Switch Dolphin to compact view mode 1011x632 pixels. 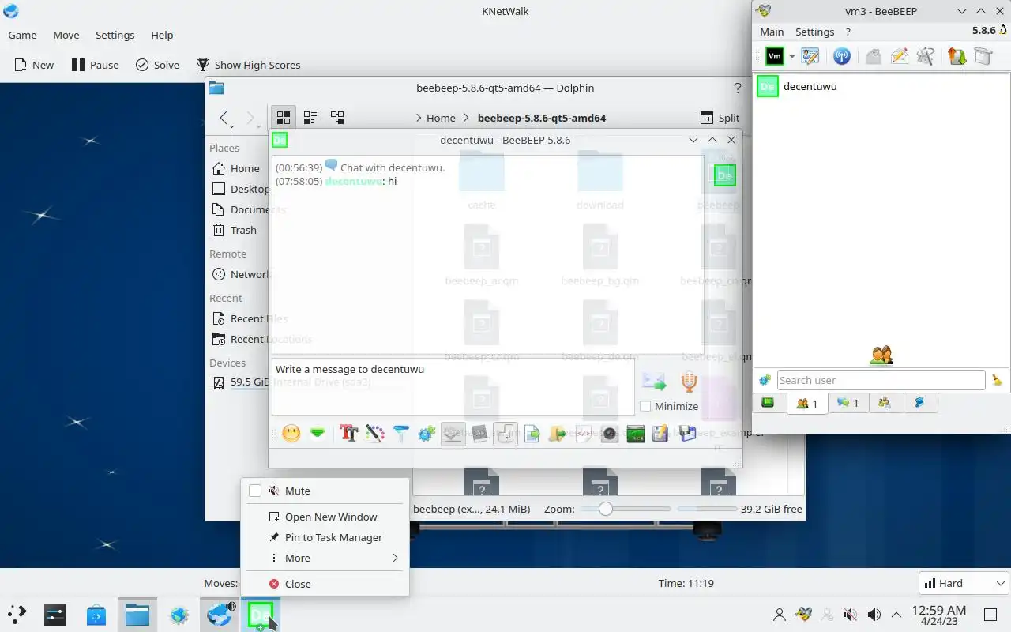pyautogui.click(x=310, y=118)
